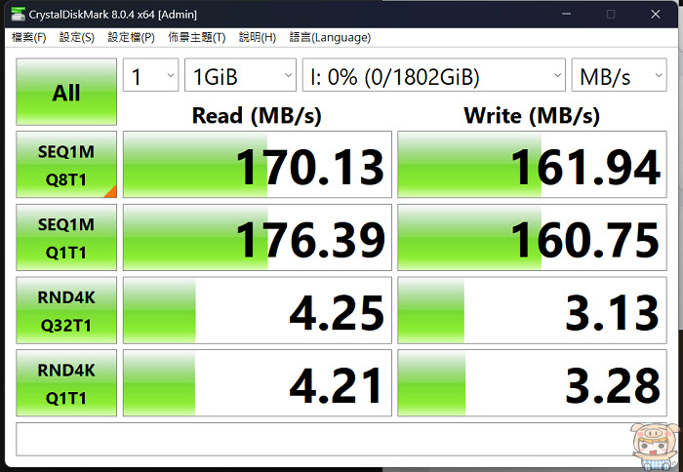The height and width of the screenshot is (472, 683).
Task: Click the Write (MB/s) column header
Action: (532, 116)
